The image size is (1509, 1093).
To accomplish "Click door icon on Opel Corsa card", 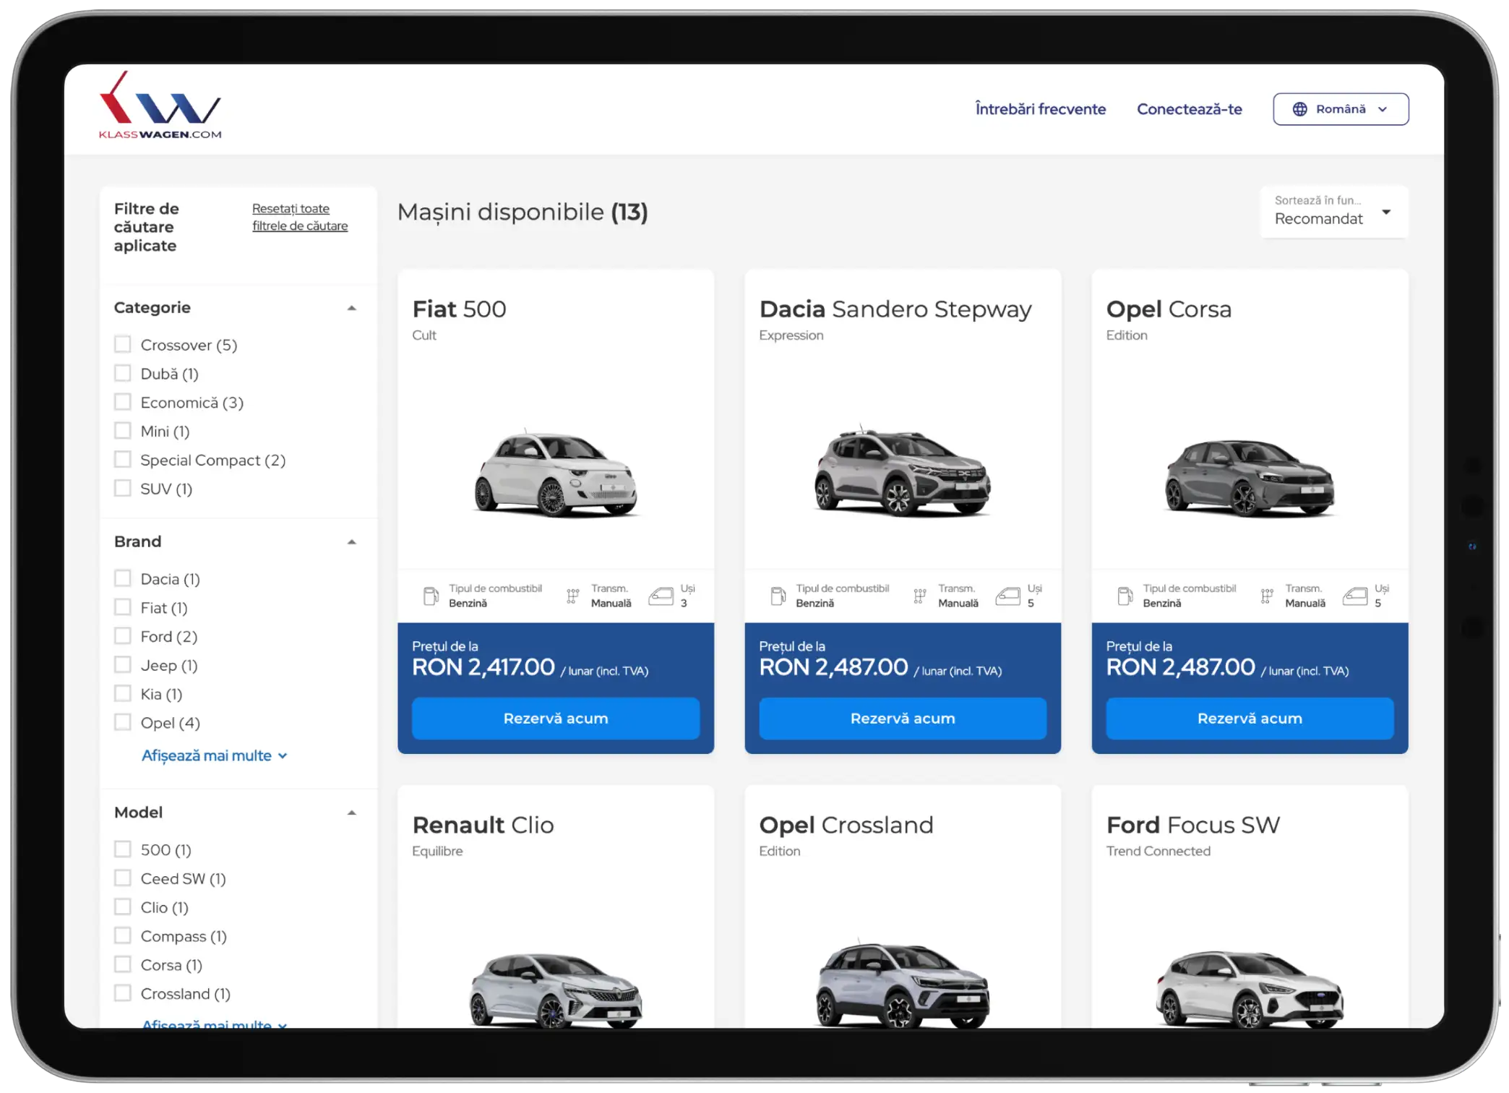I will coord(1354,596).
